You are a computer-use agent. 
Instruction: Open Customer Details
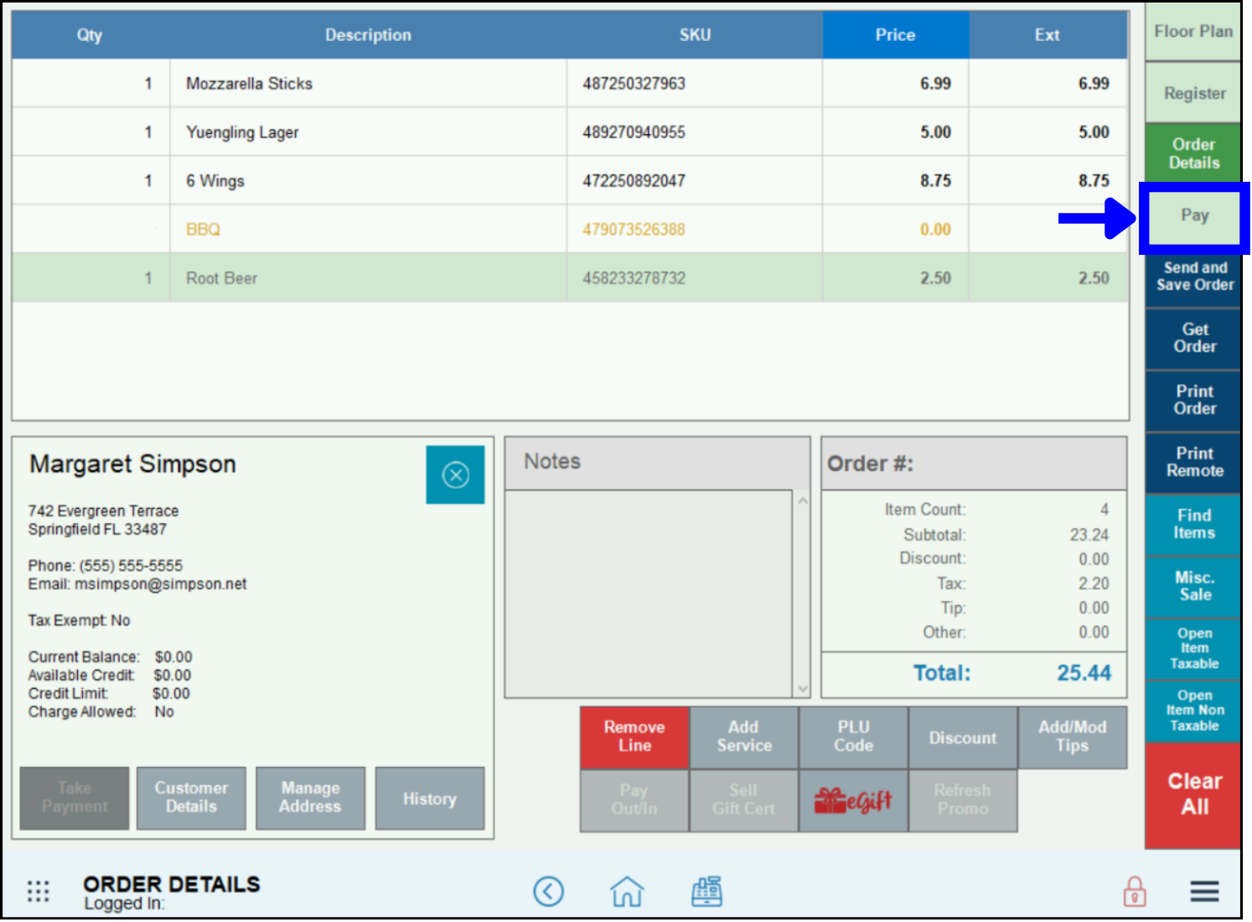pos(191,797)
